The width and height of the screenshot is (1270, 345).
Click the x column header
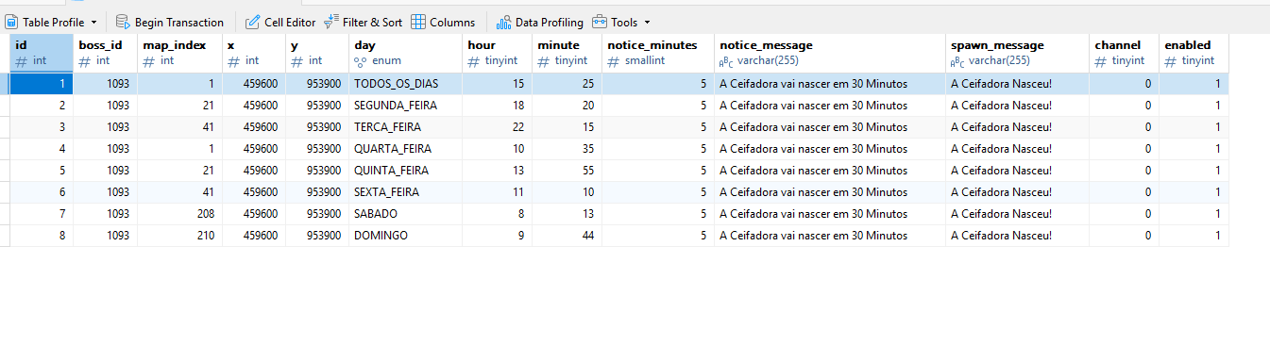[254, 53]
